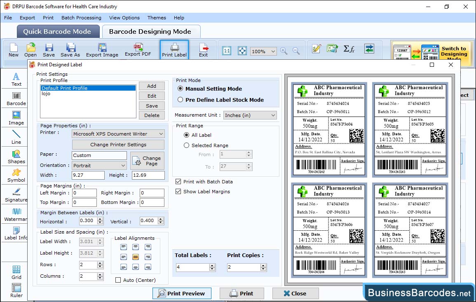476x302 pixels.
Task: Toggle Show Label Margins checkbox
Action: [x=178, y=192]
